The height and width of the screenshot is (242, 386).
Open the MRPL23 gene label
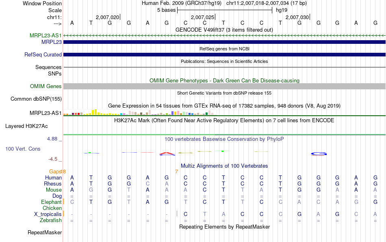(52, 42)
